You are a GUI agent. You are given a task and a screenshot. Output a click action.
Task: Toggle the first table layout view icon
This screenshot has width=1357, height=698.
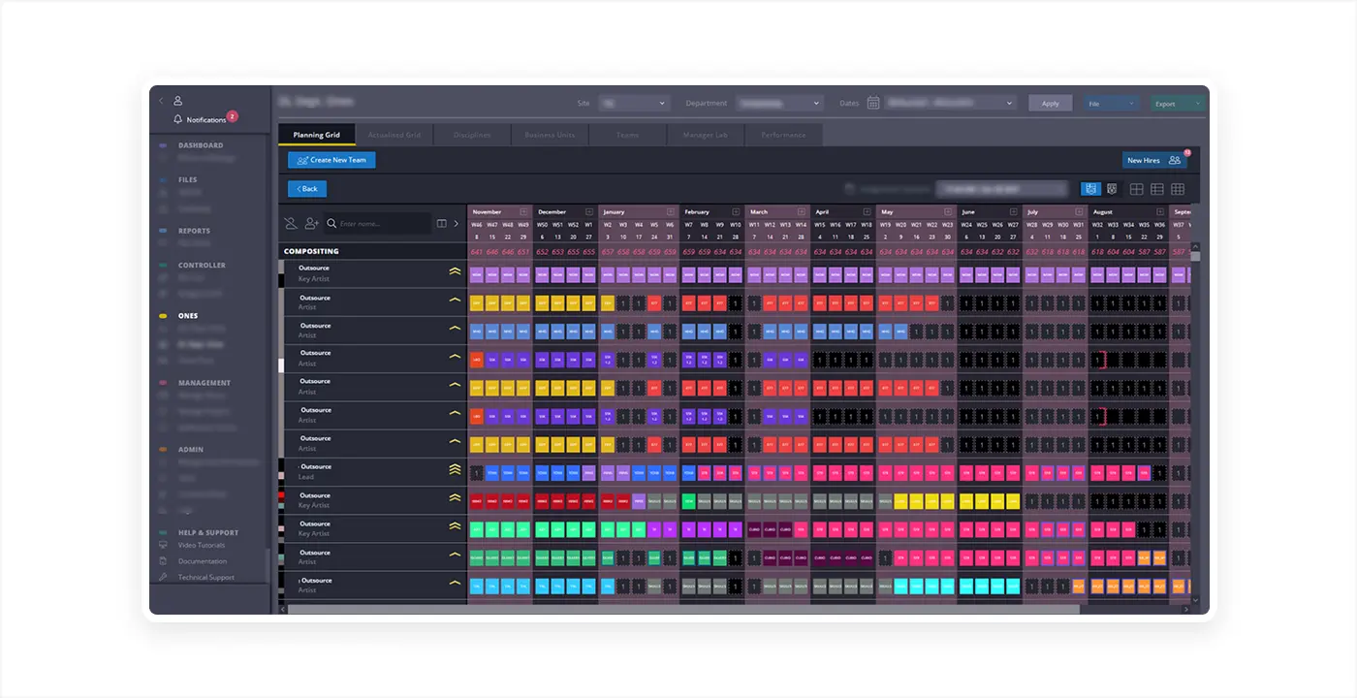coord(1137,189)
